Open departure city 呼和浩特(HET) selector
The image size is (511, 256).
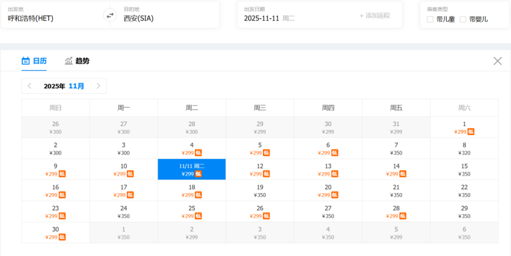coord(53,18)
